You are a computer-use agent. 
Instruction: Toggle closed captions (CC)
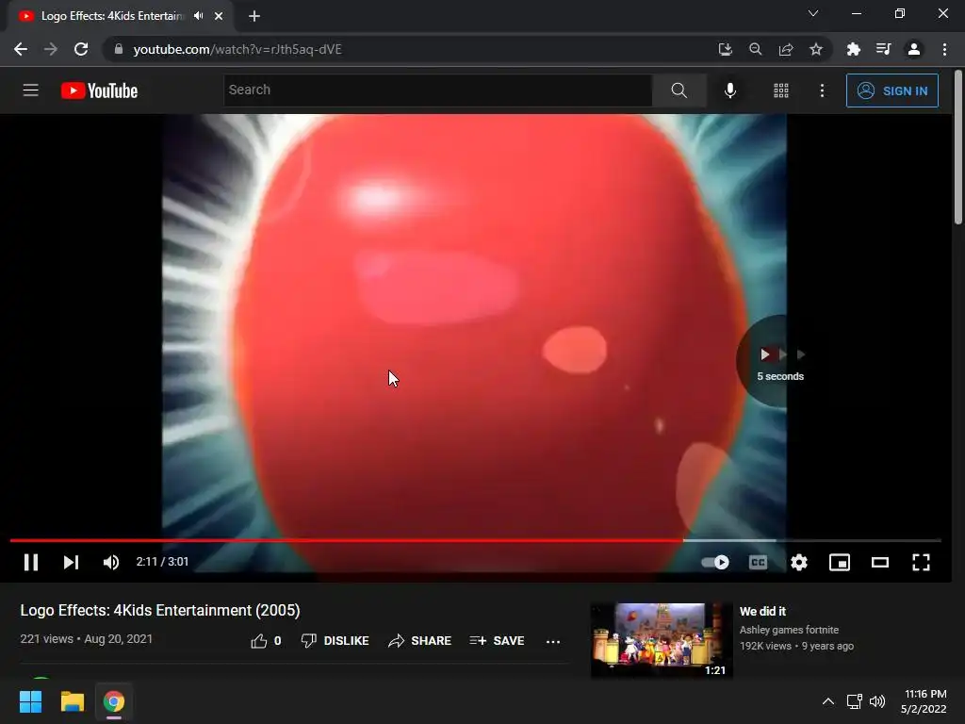[x=758, y=562]
